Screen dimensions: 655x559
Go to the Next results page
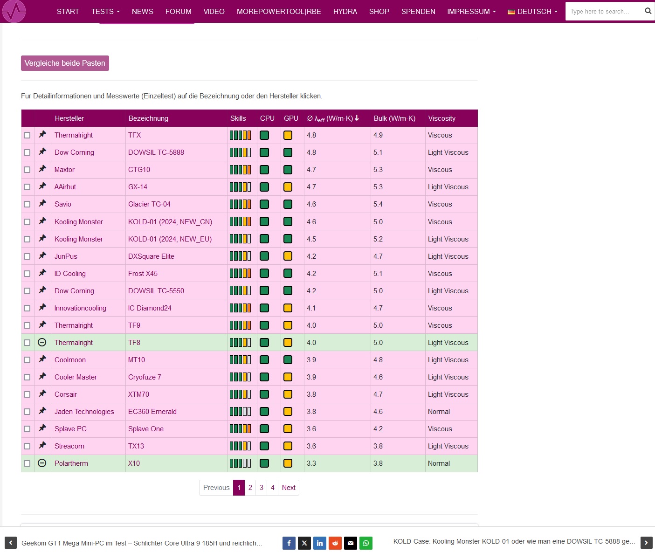(289, 488)
